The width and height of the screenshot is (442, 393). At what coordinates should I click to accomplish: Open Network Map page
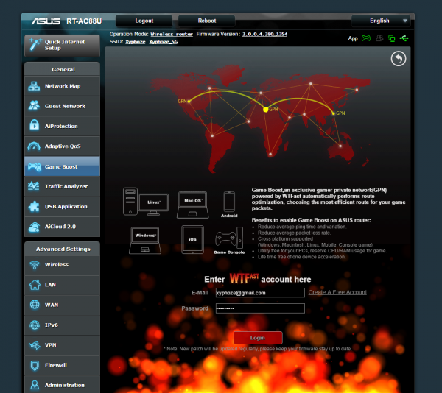pyautogui.click(x=62, y=86)
